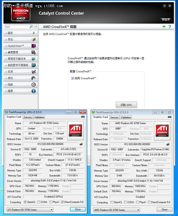Collapse sidebar with the double-chevron button
This screenshot has height=216, width=178.
tap(36, 27)
